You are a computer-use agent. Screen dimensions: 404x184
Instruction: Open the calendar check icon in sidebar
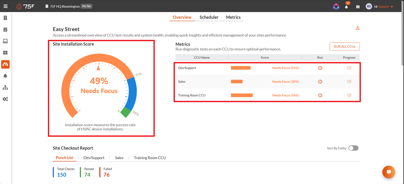point(5,30)
